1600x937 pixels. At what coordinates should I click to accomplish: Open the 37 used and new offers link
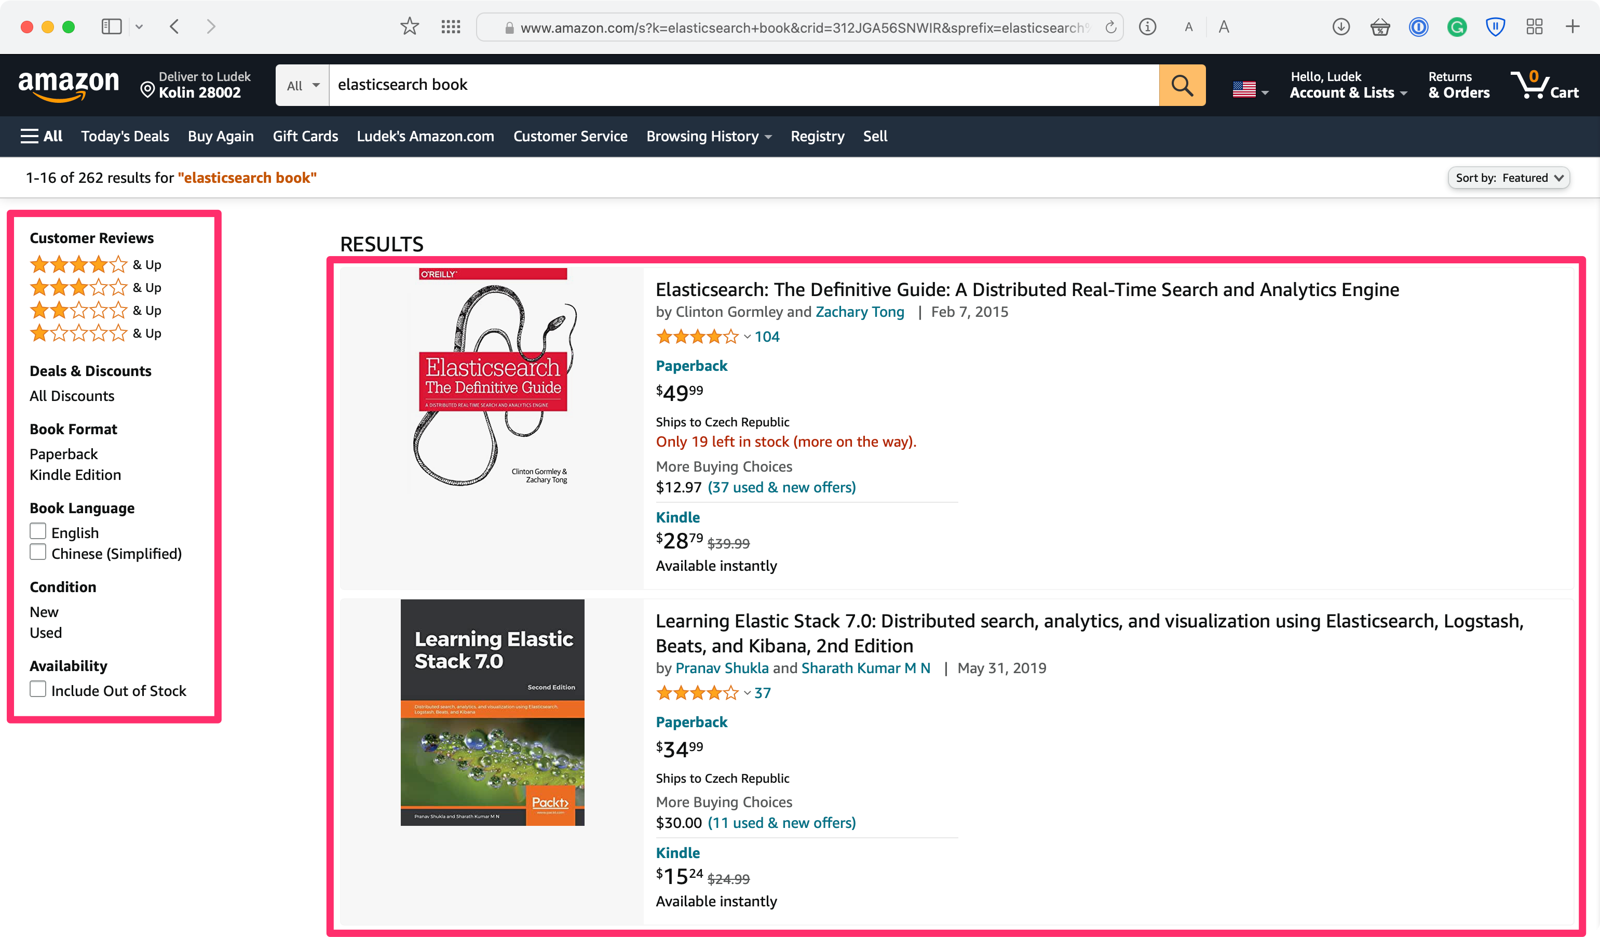pyautogui.click(x=782, y=487)
